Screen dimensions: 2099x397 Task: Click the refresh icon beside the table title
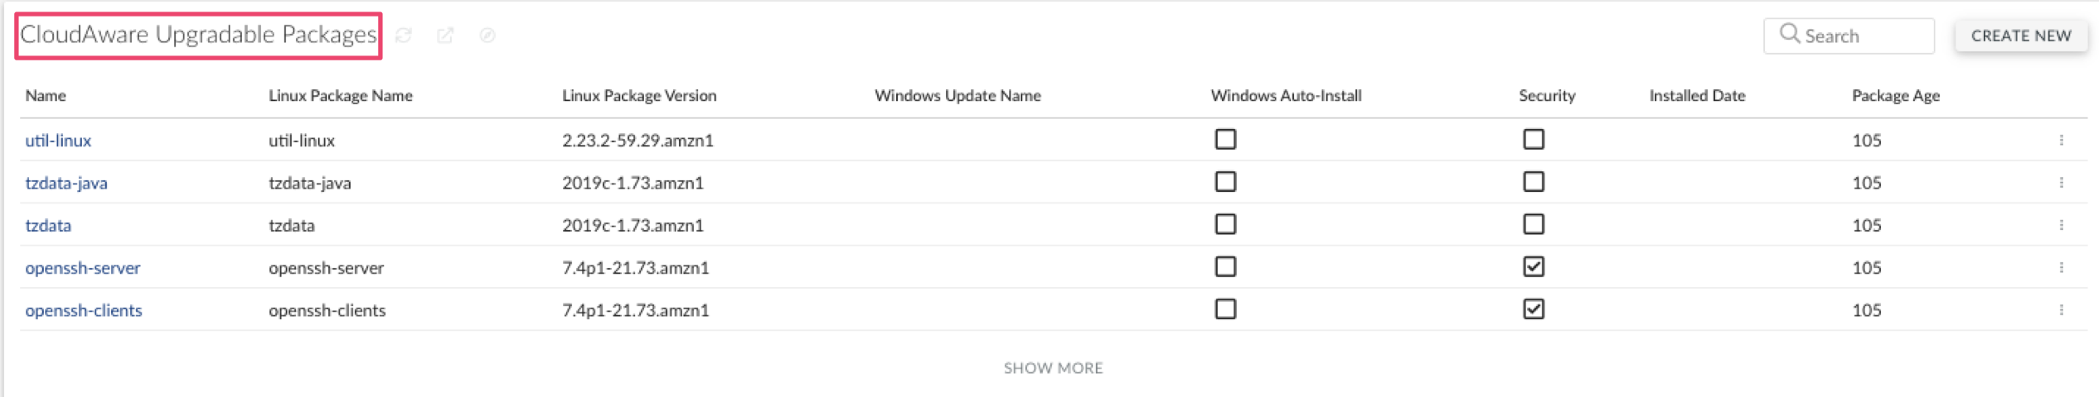(x=404, y=36)
